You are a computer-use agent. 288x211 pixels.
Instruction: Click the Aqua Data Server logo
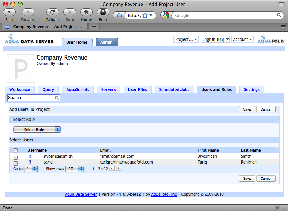tap(29, 39)
